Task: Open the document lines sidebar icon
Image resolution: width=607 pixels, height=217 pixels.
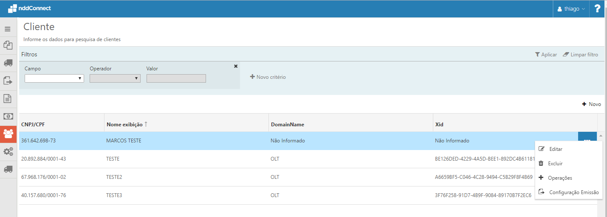Action: point(8,98)
